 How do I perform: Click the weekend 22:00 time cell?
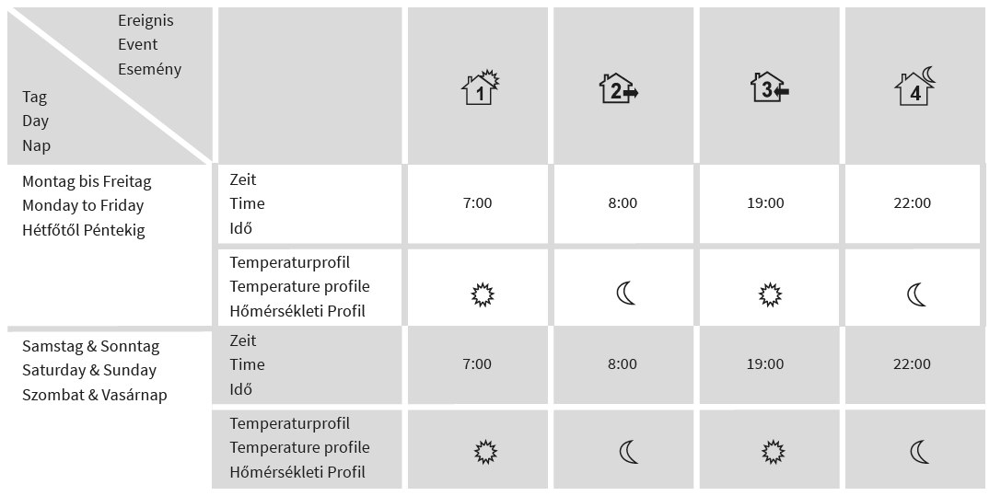click(913, 364)
